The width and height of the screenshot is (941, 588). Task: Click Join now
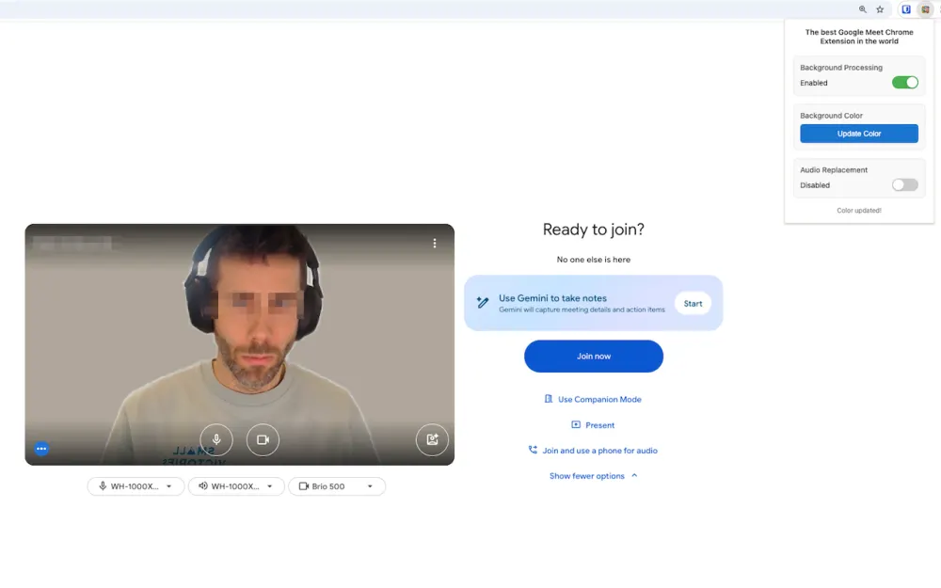(x=594, y=357)
